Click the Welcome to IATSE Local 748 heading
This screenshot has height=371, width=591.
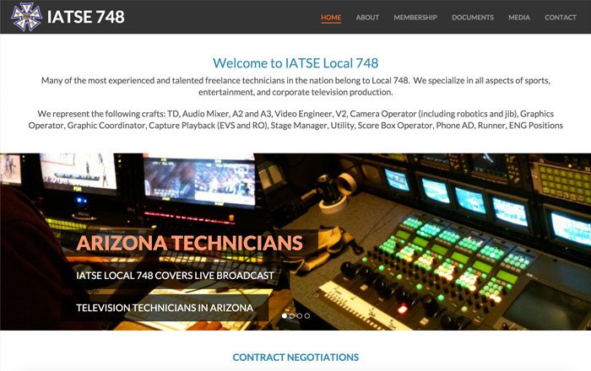pos(295,63)
